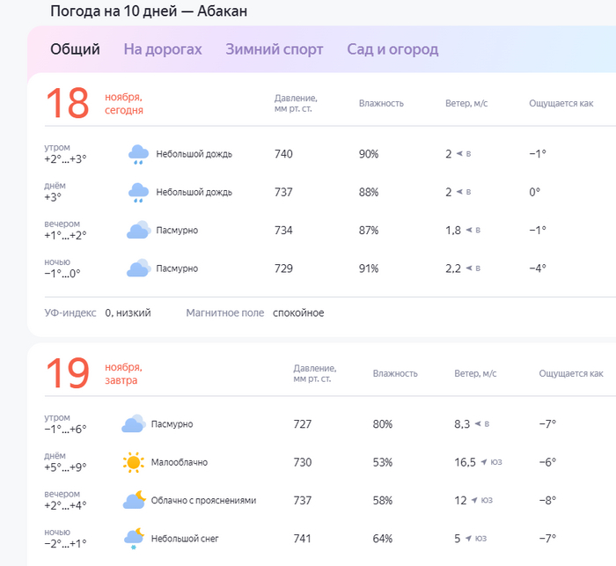
Task: Click the sunny icon for daytime, November 19
Action: (x=133, y=462)
